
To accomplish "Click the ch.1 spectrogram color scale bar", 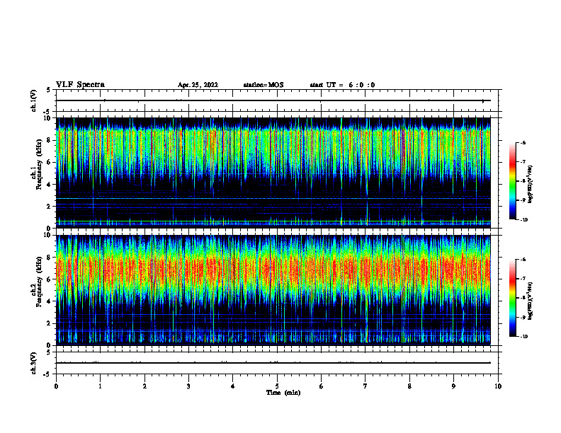I will [x=512, y=181].
